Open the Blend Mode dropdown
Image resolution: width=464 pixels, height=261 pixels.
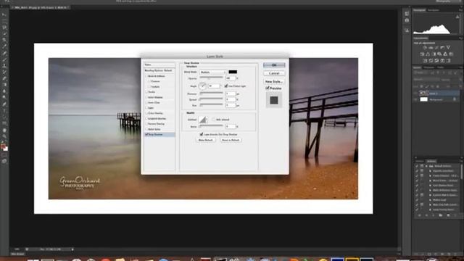[x=212, y=72]
